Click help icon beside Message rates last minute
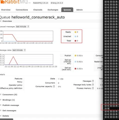This screenshot has width=119, height=120. point(25,50)
